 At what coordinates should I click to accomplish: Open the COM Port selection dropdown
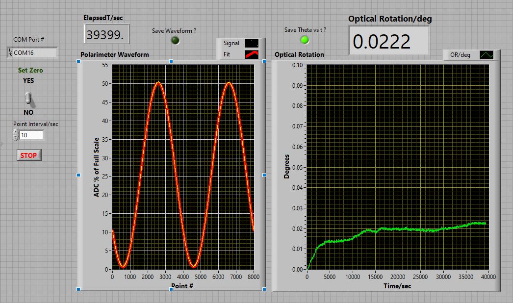[x=35, y=52]
